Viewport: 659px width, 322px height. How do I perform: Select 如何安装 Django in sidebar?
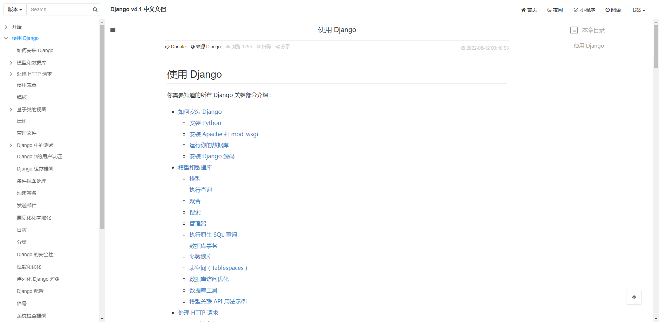(35, 50)
